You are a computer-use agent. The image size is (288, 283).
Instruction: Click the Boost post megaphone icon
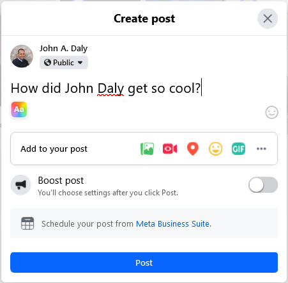point(21,185)
